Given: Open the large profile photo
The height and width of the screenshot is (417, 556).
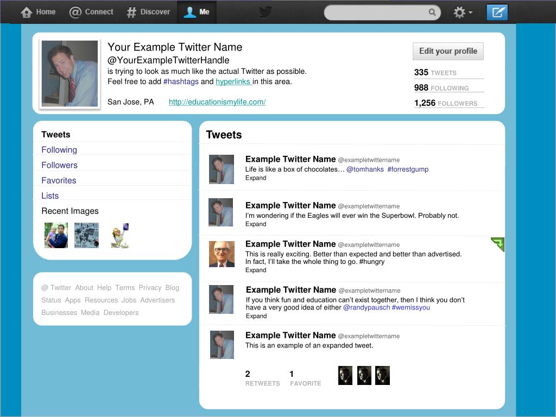Looking at the screenshot, I should pyautogui.click(x=69, y=73).
